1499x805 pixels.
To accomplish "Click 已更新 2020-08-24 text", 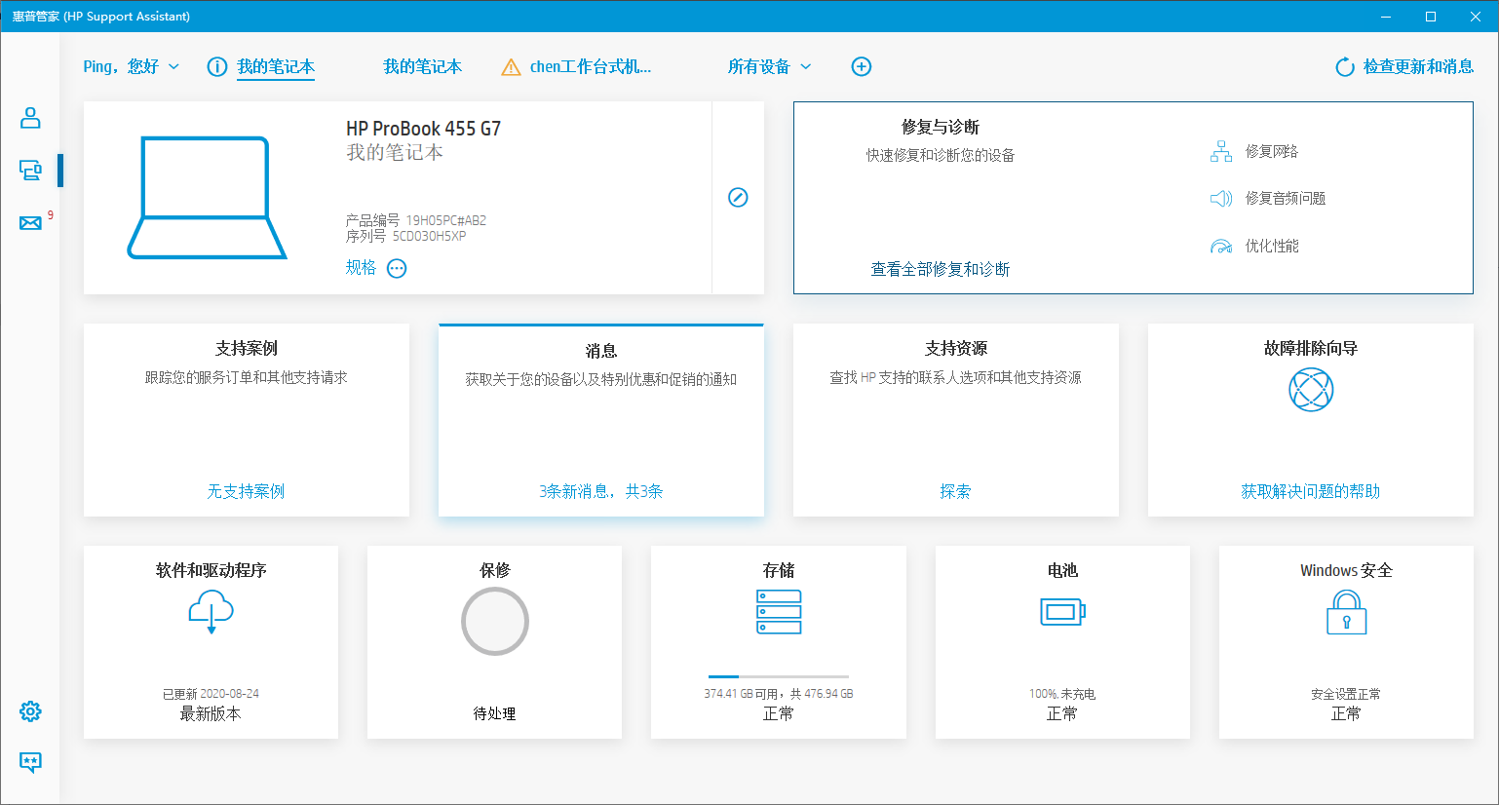I will pyautogui.click(x=211, y=694).
